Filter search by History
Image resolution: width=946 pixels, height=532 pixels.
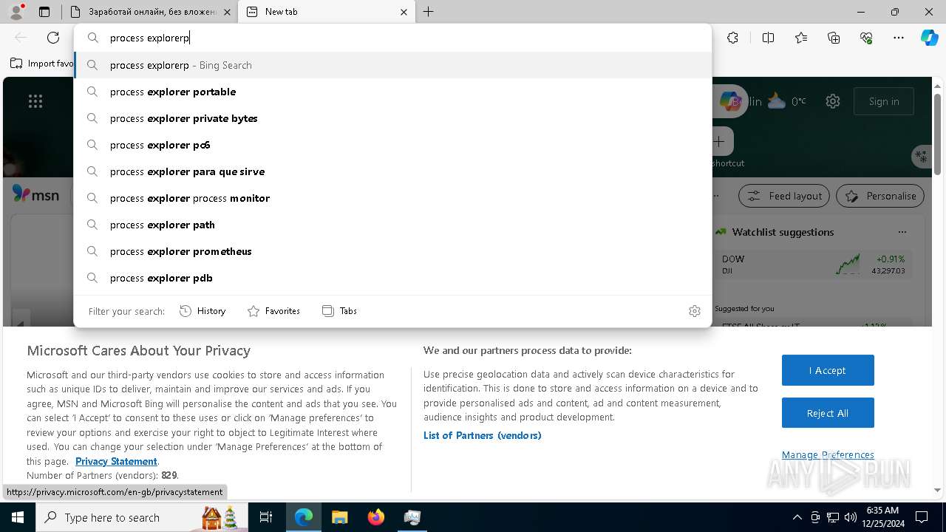(203, 311)
